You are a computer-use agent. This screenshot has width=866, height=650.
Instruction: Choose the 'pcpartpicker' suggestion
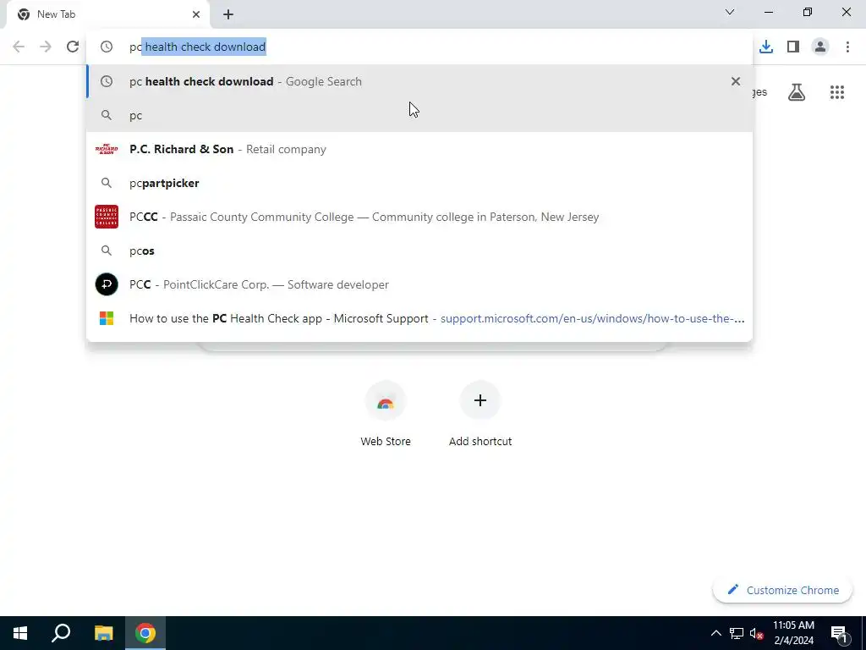(419, 183)
